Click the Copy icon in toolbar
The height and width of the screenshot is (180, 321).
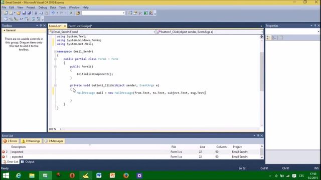[x=41, y=13]
